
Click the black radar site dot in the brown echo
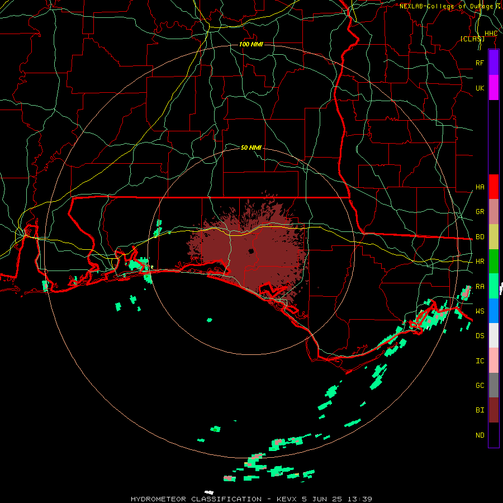pos(251,251)
